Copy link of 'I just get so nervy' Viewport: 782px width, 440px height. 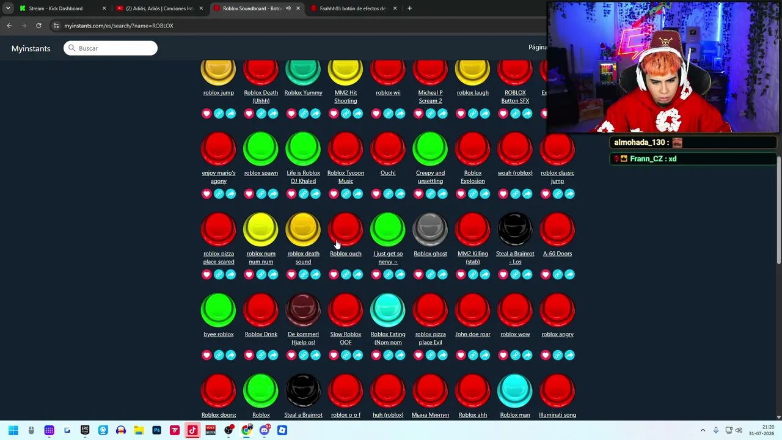pos(388,274)
